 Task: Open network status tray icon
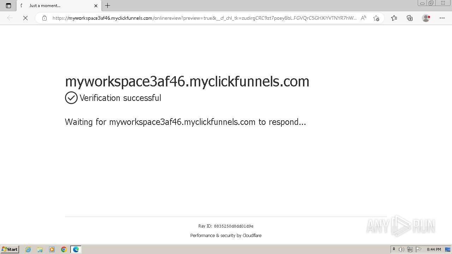410,249
